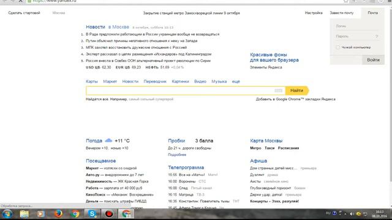Open the red record app in taskbar

click(109, 214)
